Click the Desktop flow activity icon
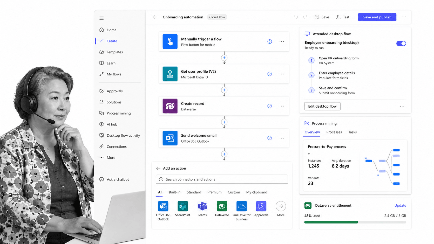This screenshot has width=434, height=244. 101,135
